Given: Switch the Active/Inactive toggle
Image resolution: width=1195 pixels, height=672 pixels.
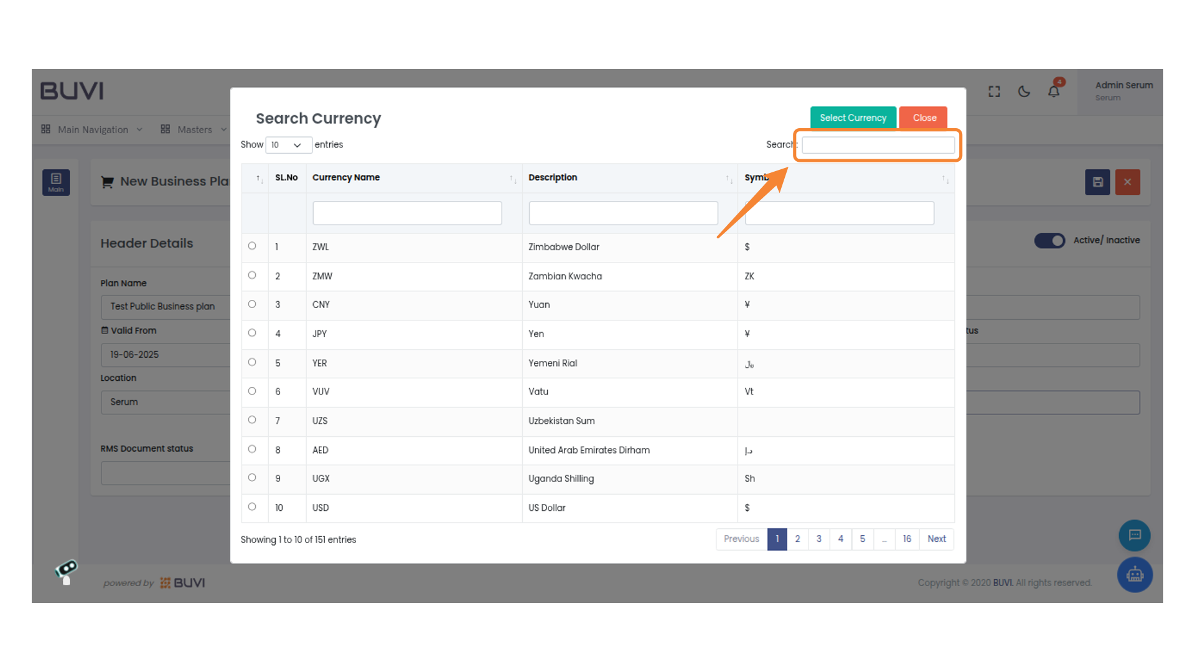Looking at the screenshot, I should point(1050,240).
